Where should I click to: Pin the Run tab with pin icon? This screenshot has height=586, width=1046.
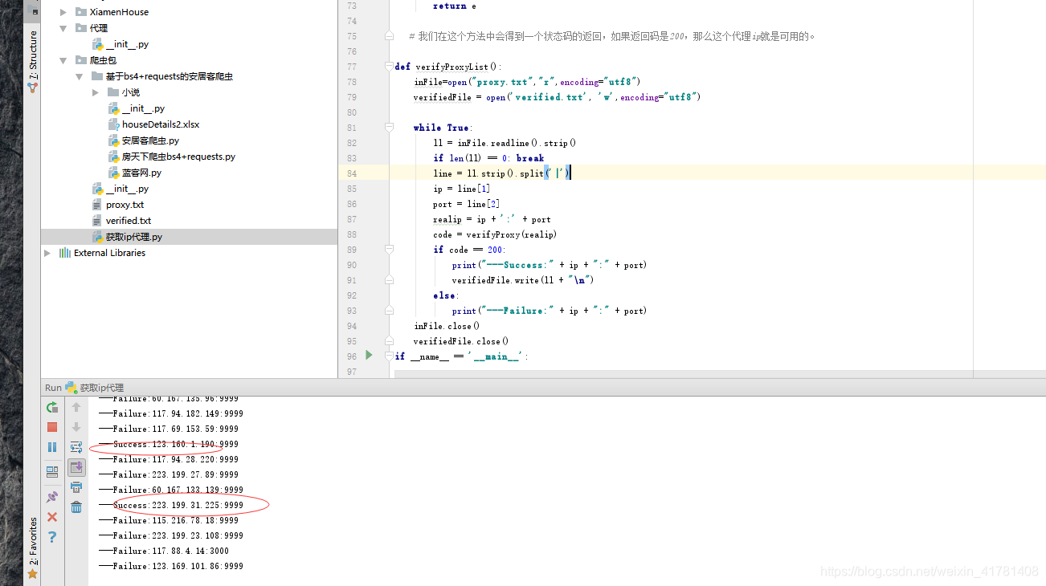(x=52, y=497)
